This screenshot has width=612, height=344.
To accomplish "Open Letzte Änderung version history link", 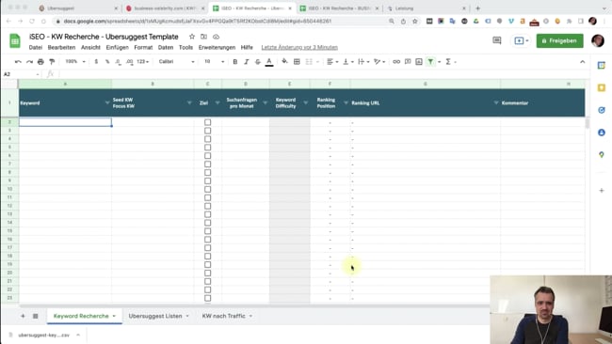I will [x=299, y=48].
